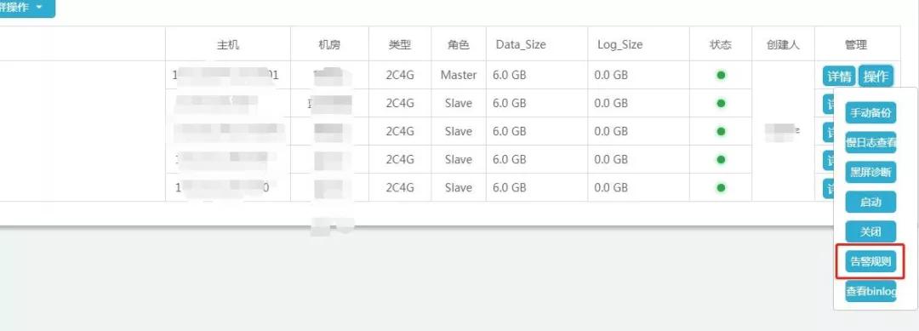919x331 pixels.
Task: Click the Master role cell
Action: coord(459,75)
